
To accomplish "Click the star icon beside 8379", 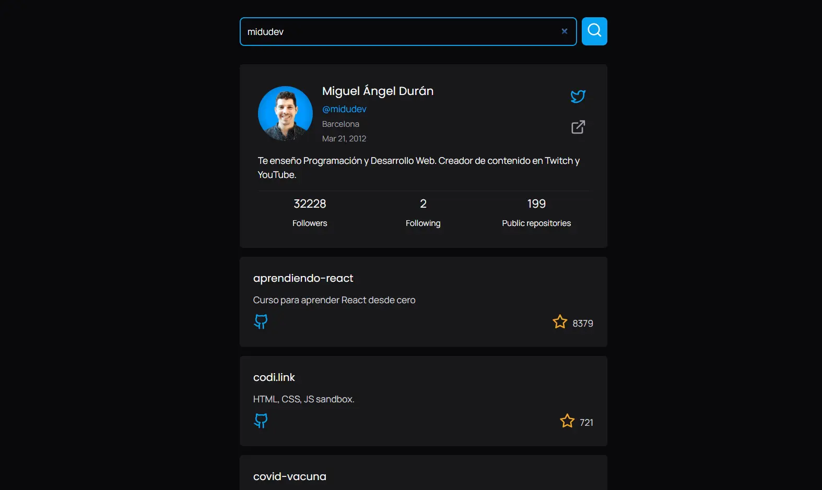I will pos(560,322).
